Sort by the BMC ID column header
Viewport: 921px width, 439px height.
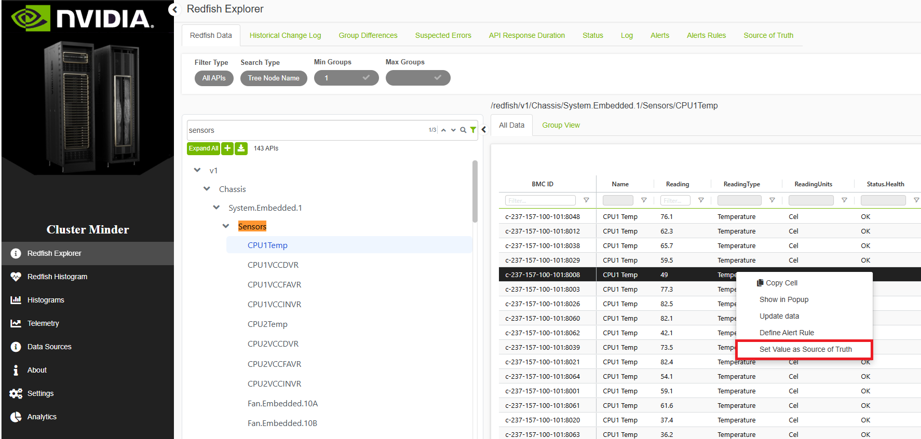click(543, 184)
